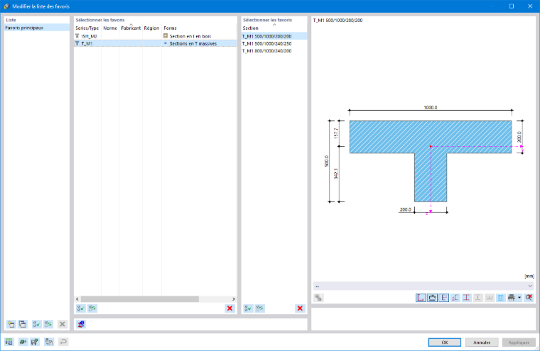Select all lists via check-all icon in Liste panel
Image resolution: width=540 pixels, height=351 pixels.
[x=36, y=324]
